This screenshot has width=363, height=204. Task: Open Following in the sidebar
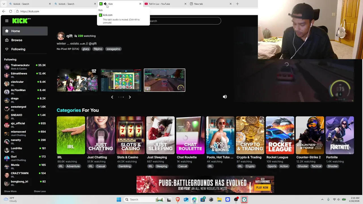click(25, 49)
